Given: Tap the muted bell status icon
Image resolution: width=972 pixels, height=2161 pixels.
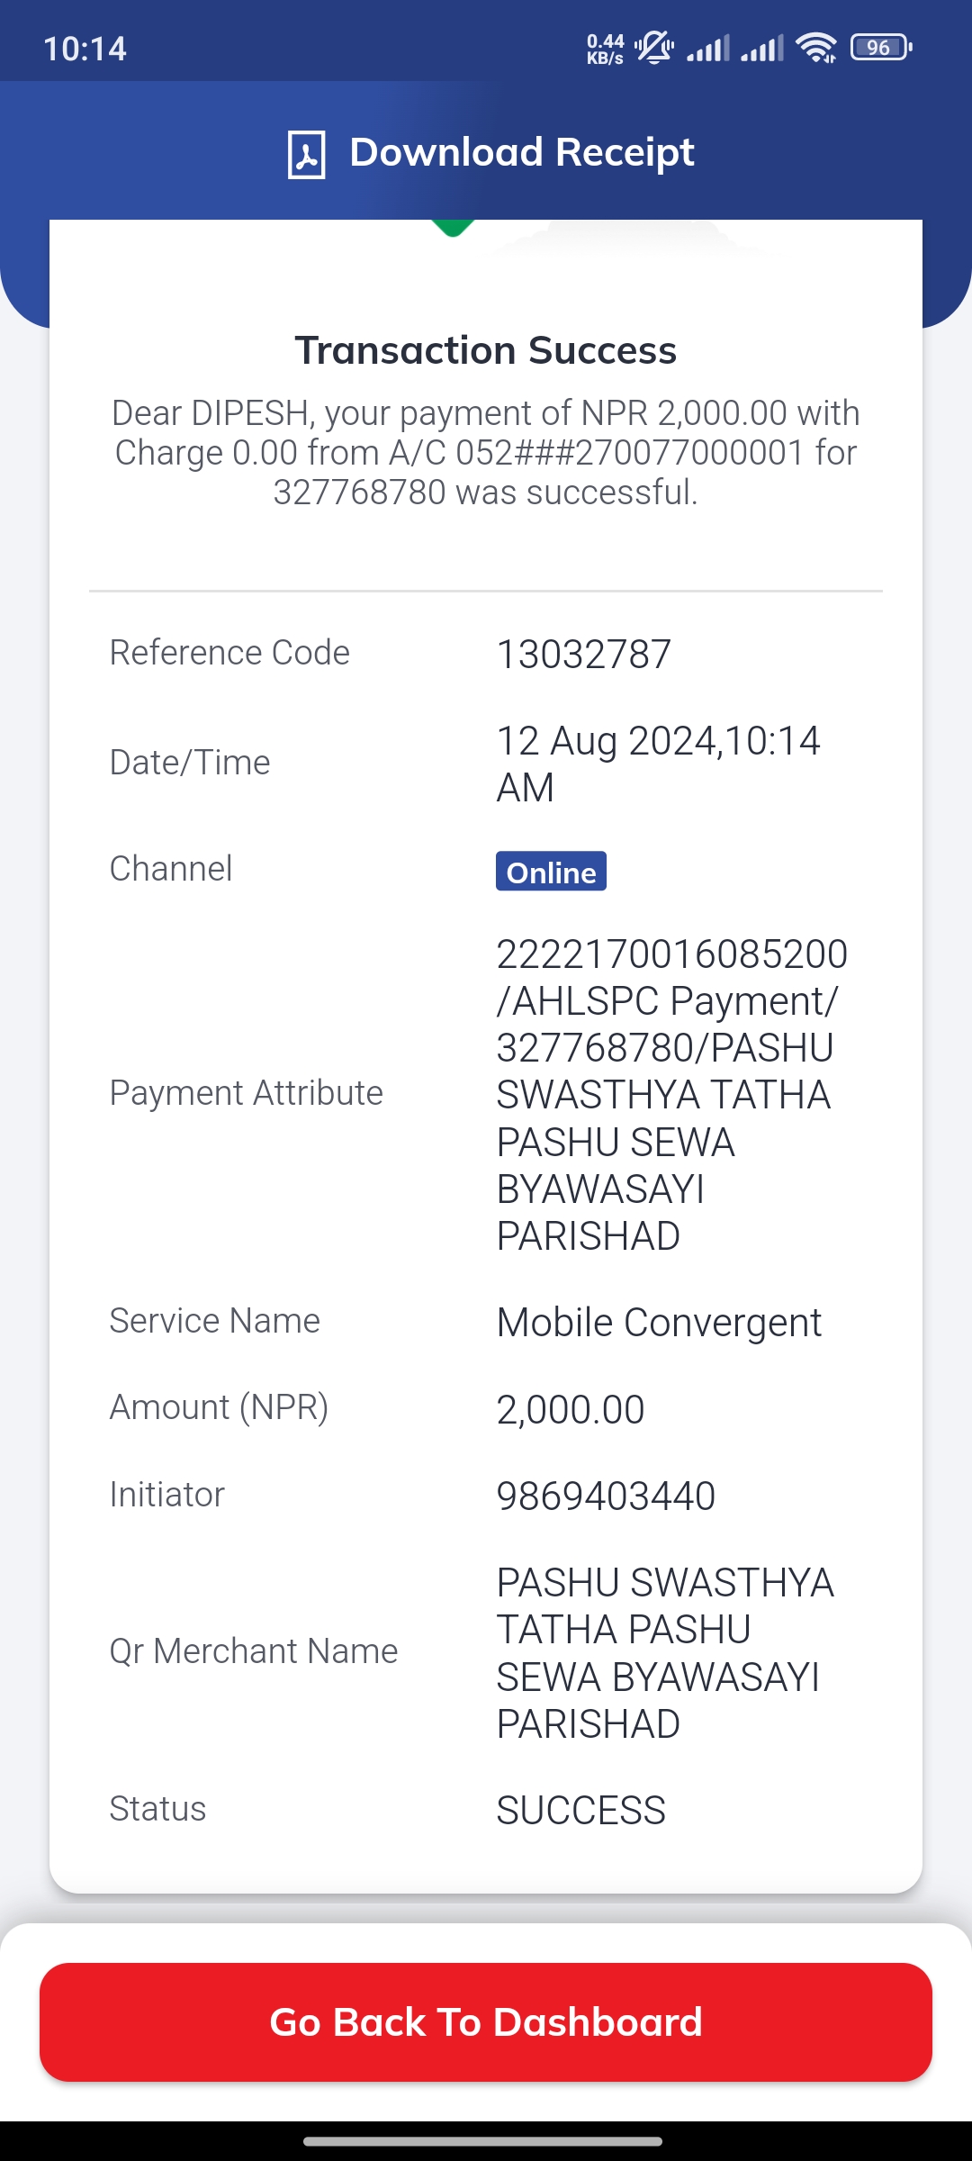Looking at the screenshot, I should click(654, 47).
